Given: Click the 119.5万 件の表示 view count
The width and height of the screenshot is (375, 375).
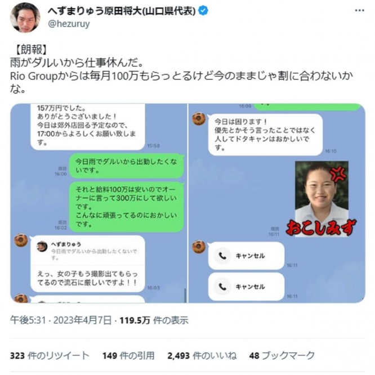Looking at the screenshot, I should [x=154, y=320].
